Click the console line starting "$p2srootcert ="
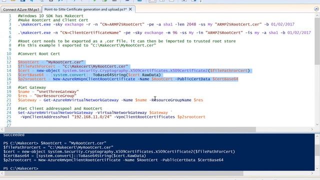Image resolution: width=320 pixels, height=180 pixels. (x=113, y=160)
